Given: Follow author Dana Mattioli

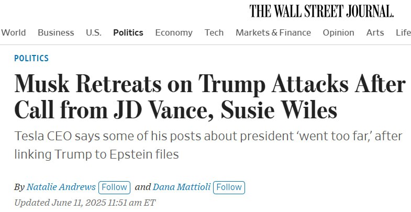Looking at the screenshot, I should [x=229, y=187].
